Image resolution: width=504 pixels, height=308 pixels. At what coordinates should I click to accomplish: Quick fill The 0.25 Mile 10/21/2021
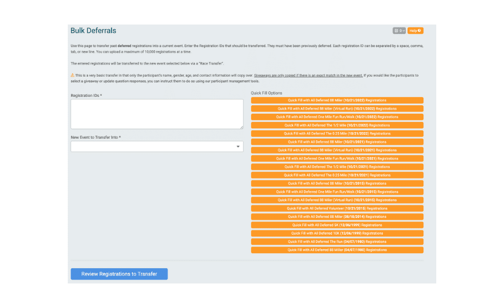337,175
